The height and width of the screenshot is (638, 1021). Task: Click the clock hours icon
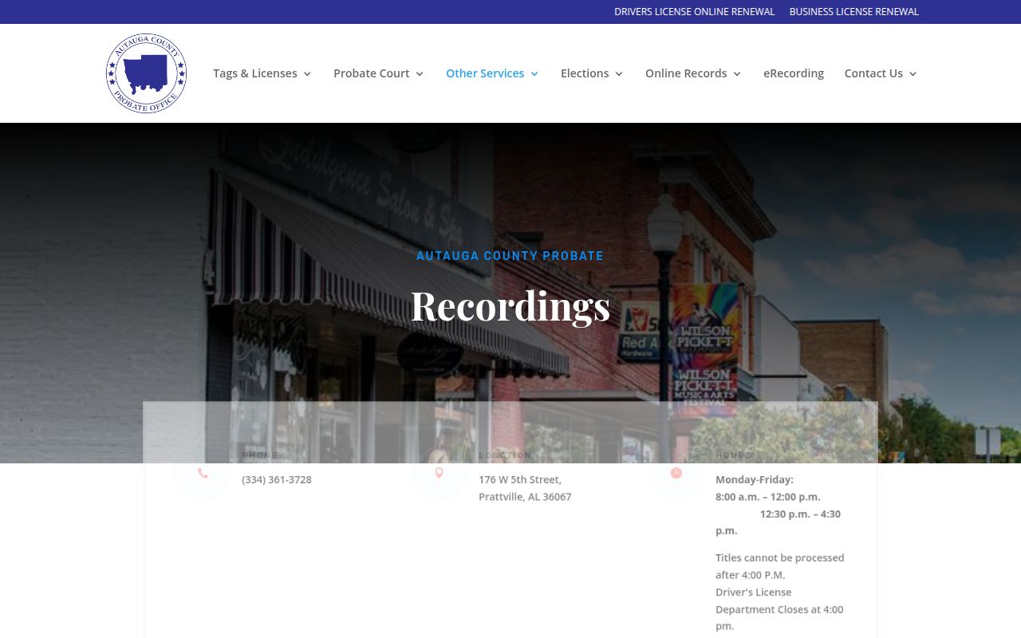click(x=676, y=473)
